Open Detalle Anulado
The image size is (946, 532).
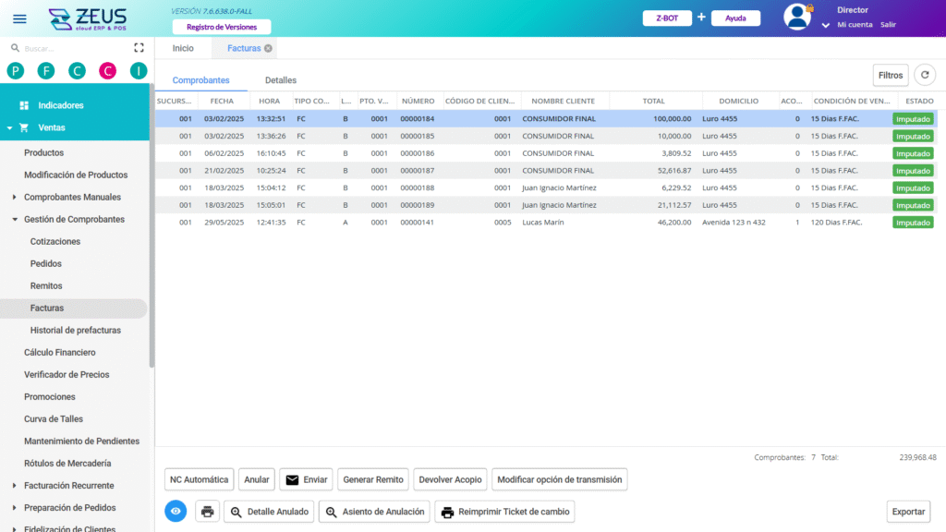click(269, 512)
